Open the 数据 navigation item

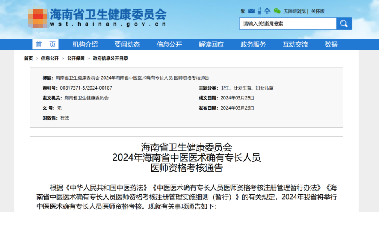pos(331,45)
